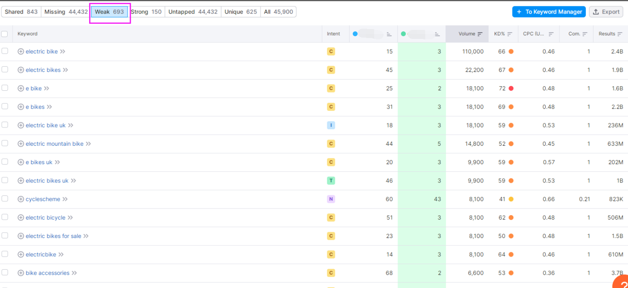Click the plus icon beside electric bike
Viewport: 628px width, 288px height.
[21, 51]
